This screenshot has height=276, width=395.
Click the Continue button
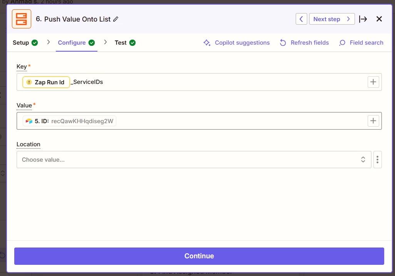click(199, 256)
